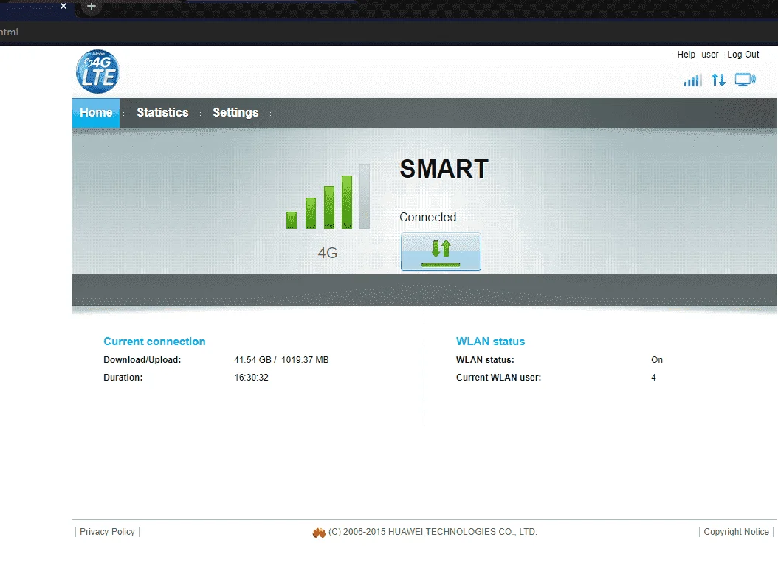Click the browser address bar
The height and width of the screenshot is (568, 778).
click(389, 32)
